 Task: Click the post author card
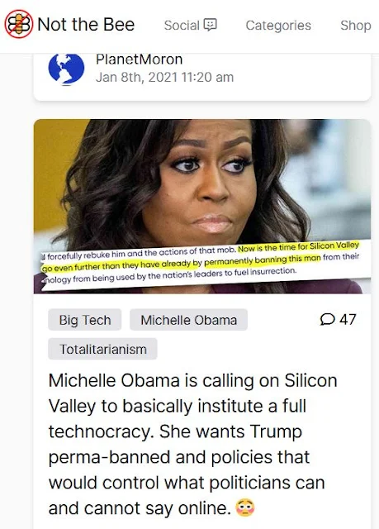[x=202, y=77]
